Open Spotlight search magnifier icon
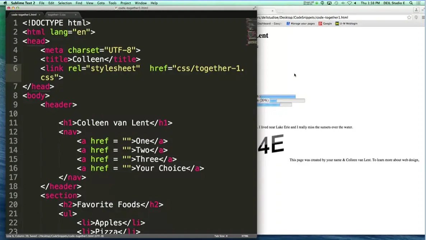426x240 pixels. [x=411, y=3]
